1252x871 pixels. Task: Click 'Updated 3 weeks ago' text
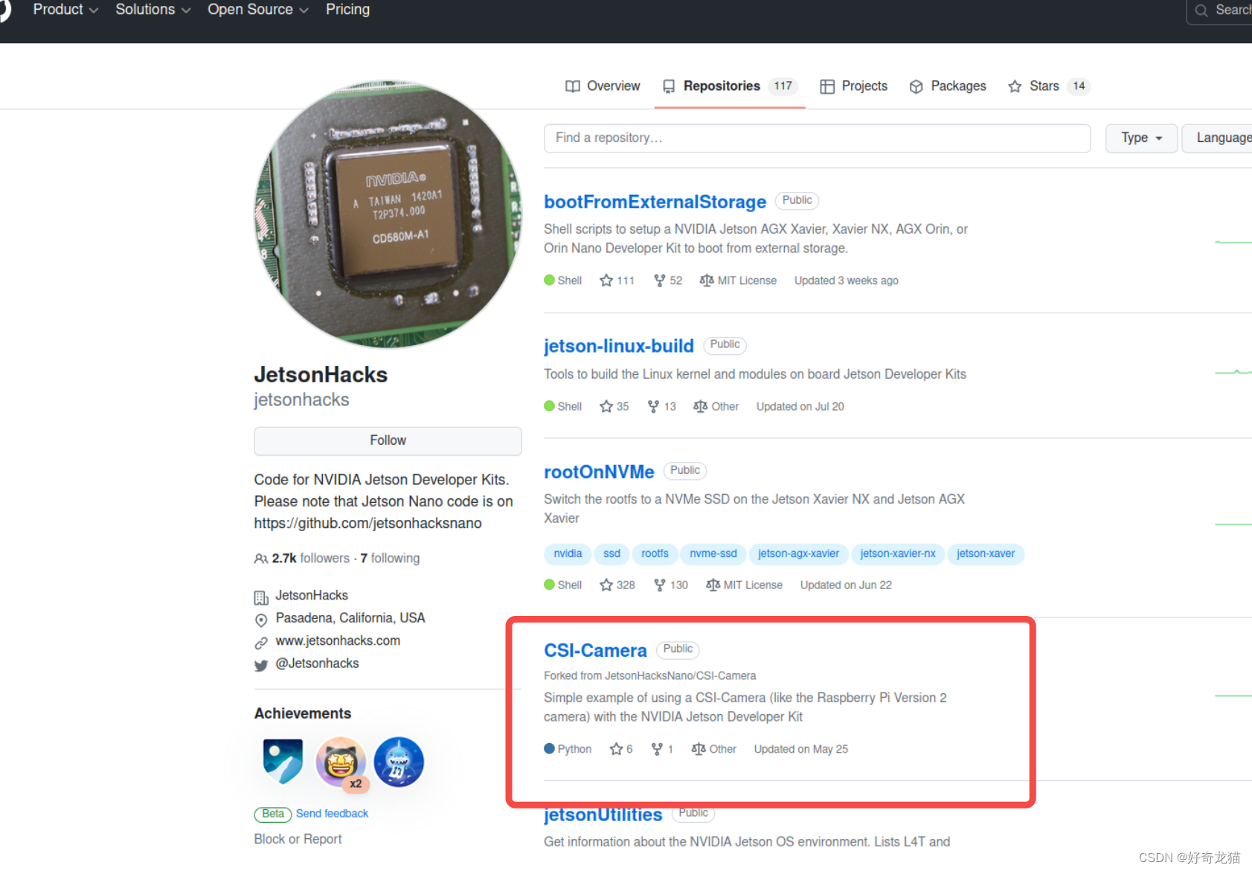846,280
